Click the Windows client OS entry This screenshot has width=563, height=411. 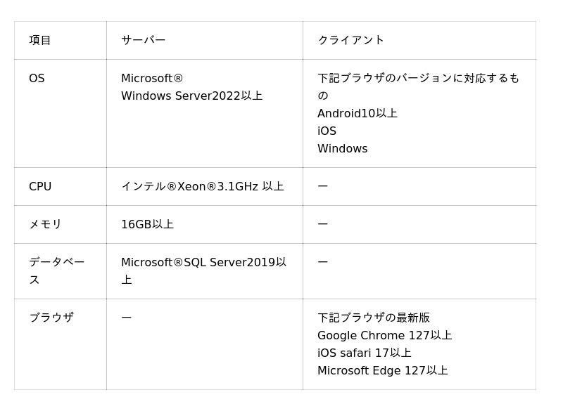click(342, 149)
